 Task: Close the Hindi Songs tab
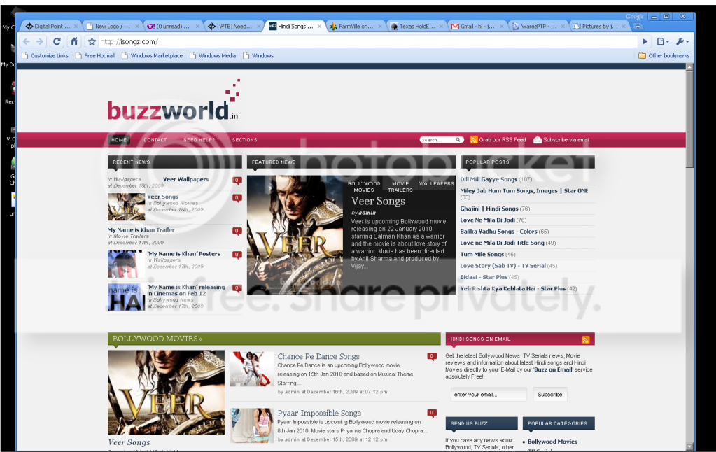(x=319, y=27)
